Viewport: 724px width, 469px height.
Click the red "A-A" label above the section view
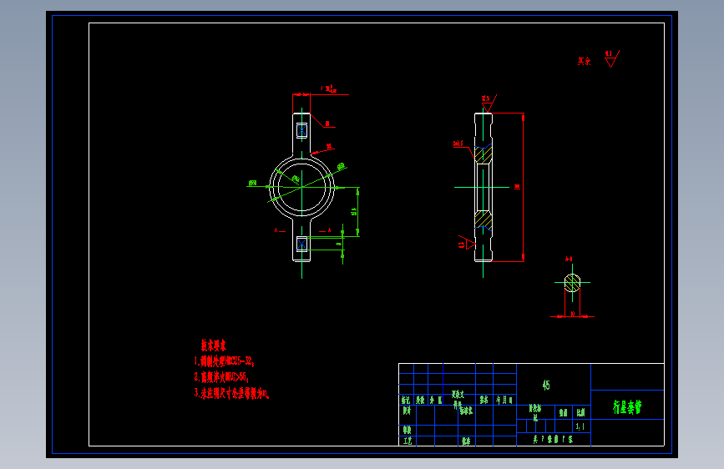[x=569, y=259]
